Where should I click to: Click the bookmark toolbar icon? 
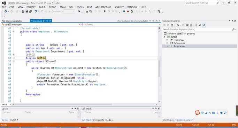point(105,11)
